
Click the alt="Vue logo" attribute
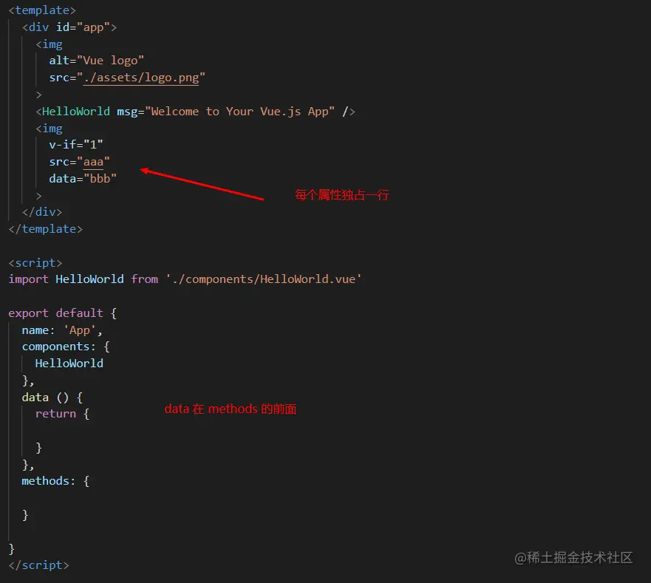(x=96, y=61)
